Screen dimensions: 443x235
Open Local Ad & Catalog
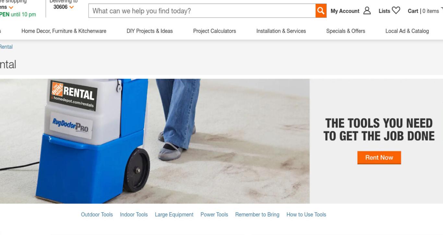click(x=407, y=31)
